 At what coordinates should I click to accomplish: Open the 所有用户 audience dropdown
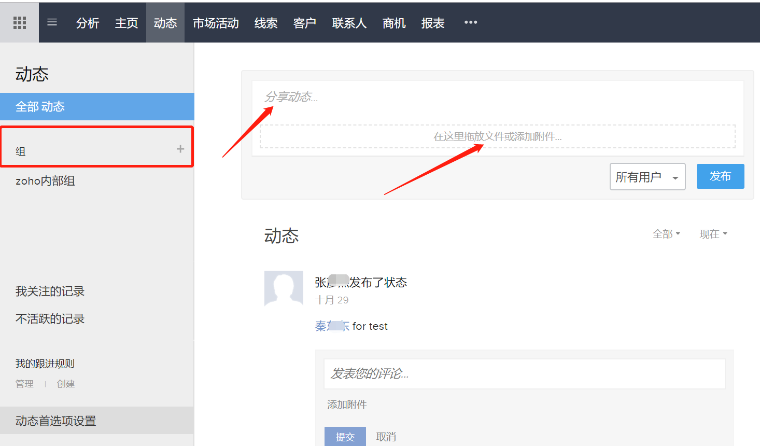pos(647,176)
